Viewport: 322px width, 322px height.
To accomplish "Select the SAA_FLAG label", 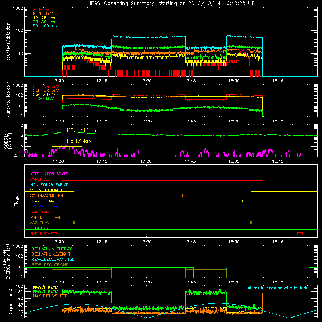I will [39, 212].
